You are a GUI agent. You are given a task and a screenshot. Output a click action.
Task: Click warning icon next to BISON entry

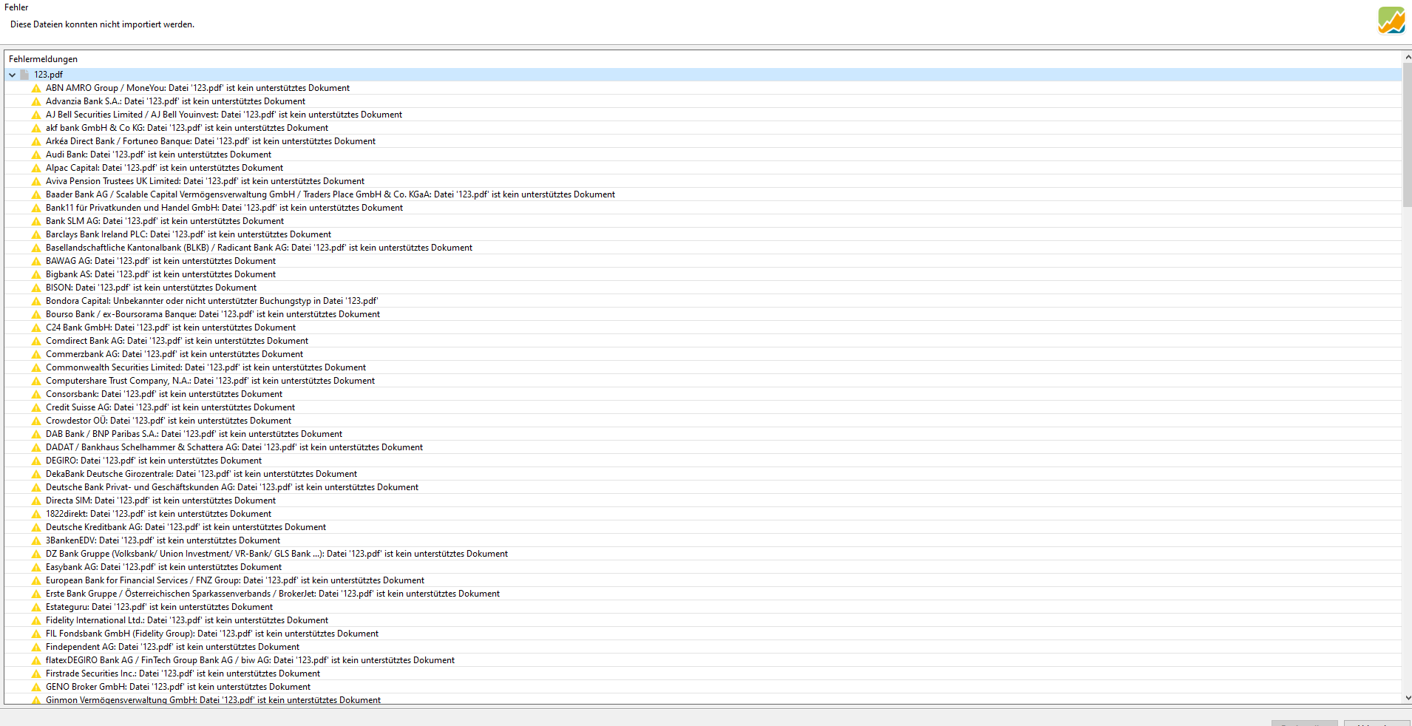36,288
